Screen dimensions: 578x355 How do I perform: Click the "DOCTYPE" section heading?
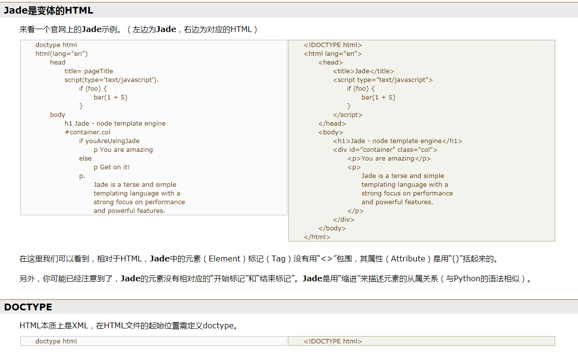point(28,307)
